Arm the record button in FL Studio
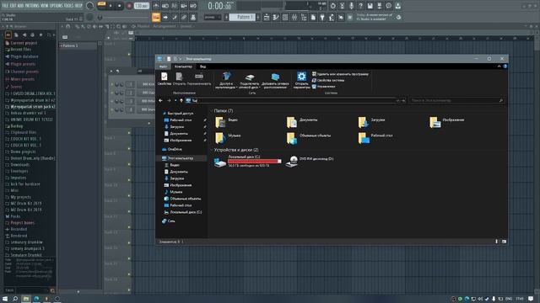This screenshot has width=540, height=303. [129, 6]
